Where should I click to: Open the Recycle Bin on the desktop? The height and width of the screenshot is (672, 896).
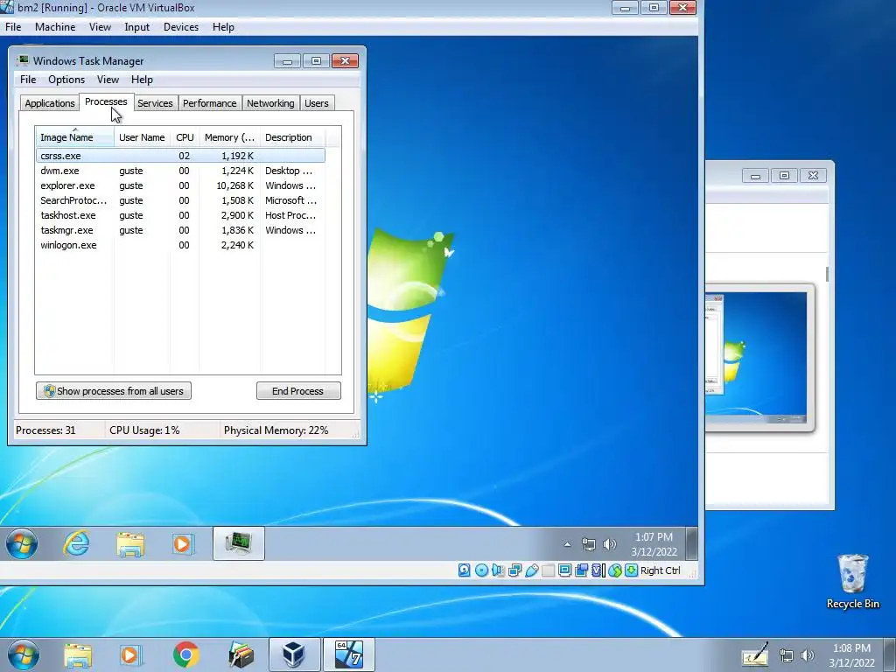[x=852, y=581]
